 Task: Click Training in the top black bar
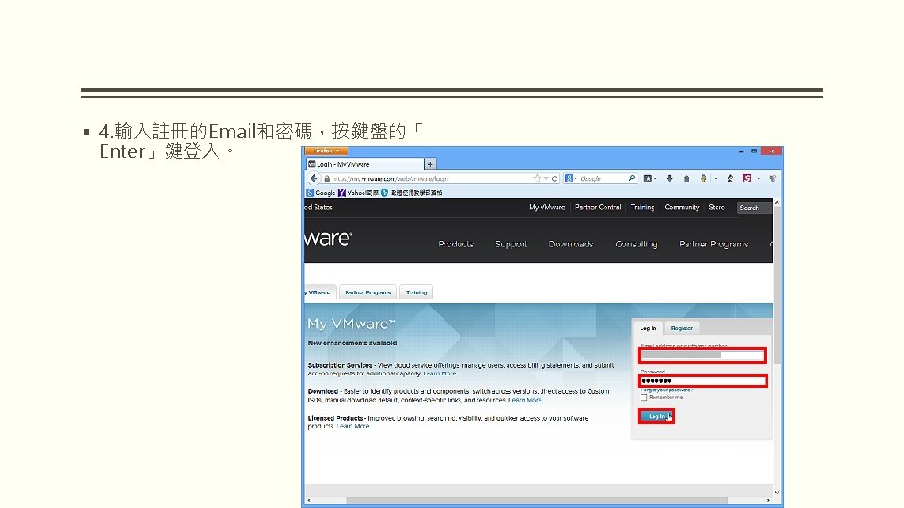coord(642,207)
